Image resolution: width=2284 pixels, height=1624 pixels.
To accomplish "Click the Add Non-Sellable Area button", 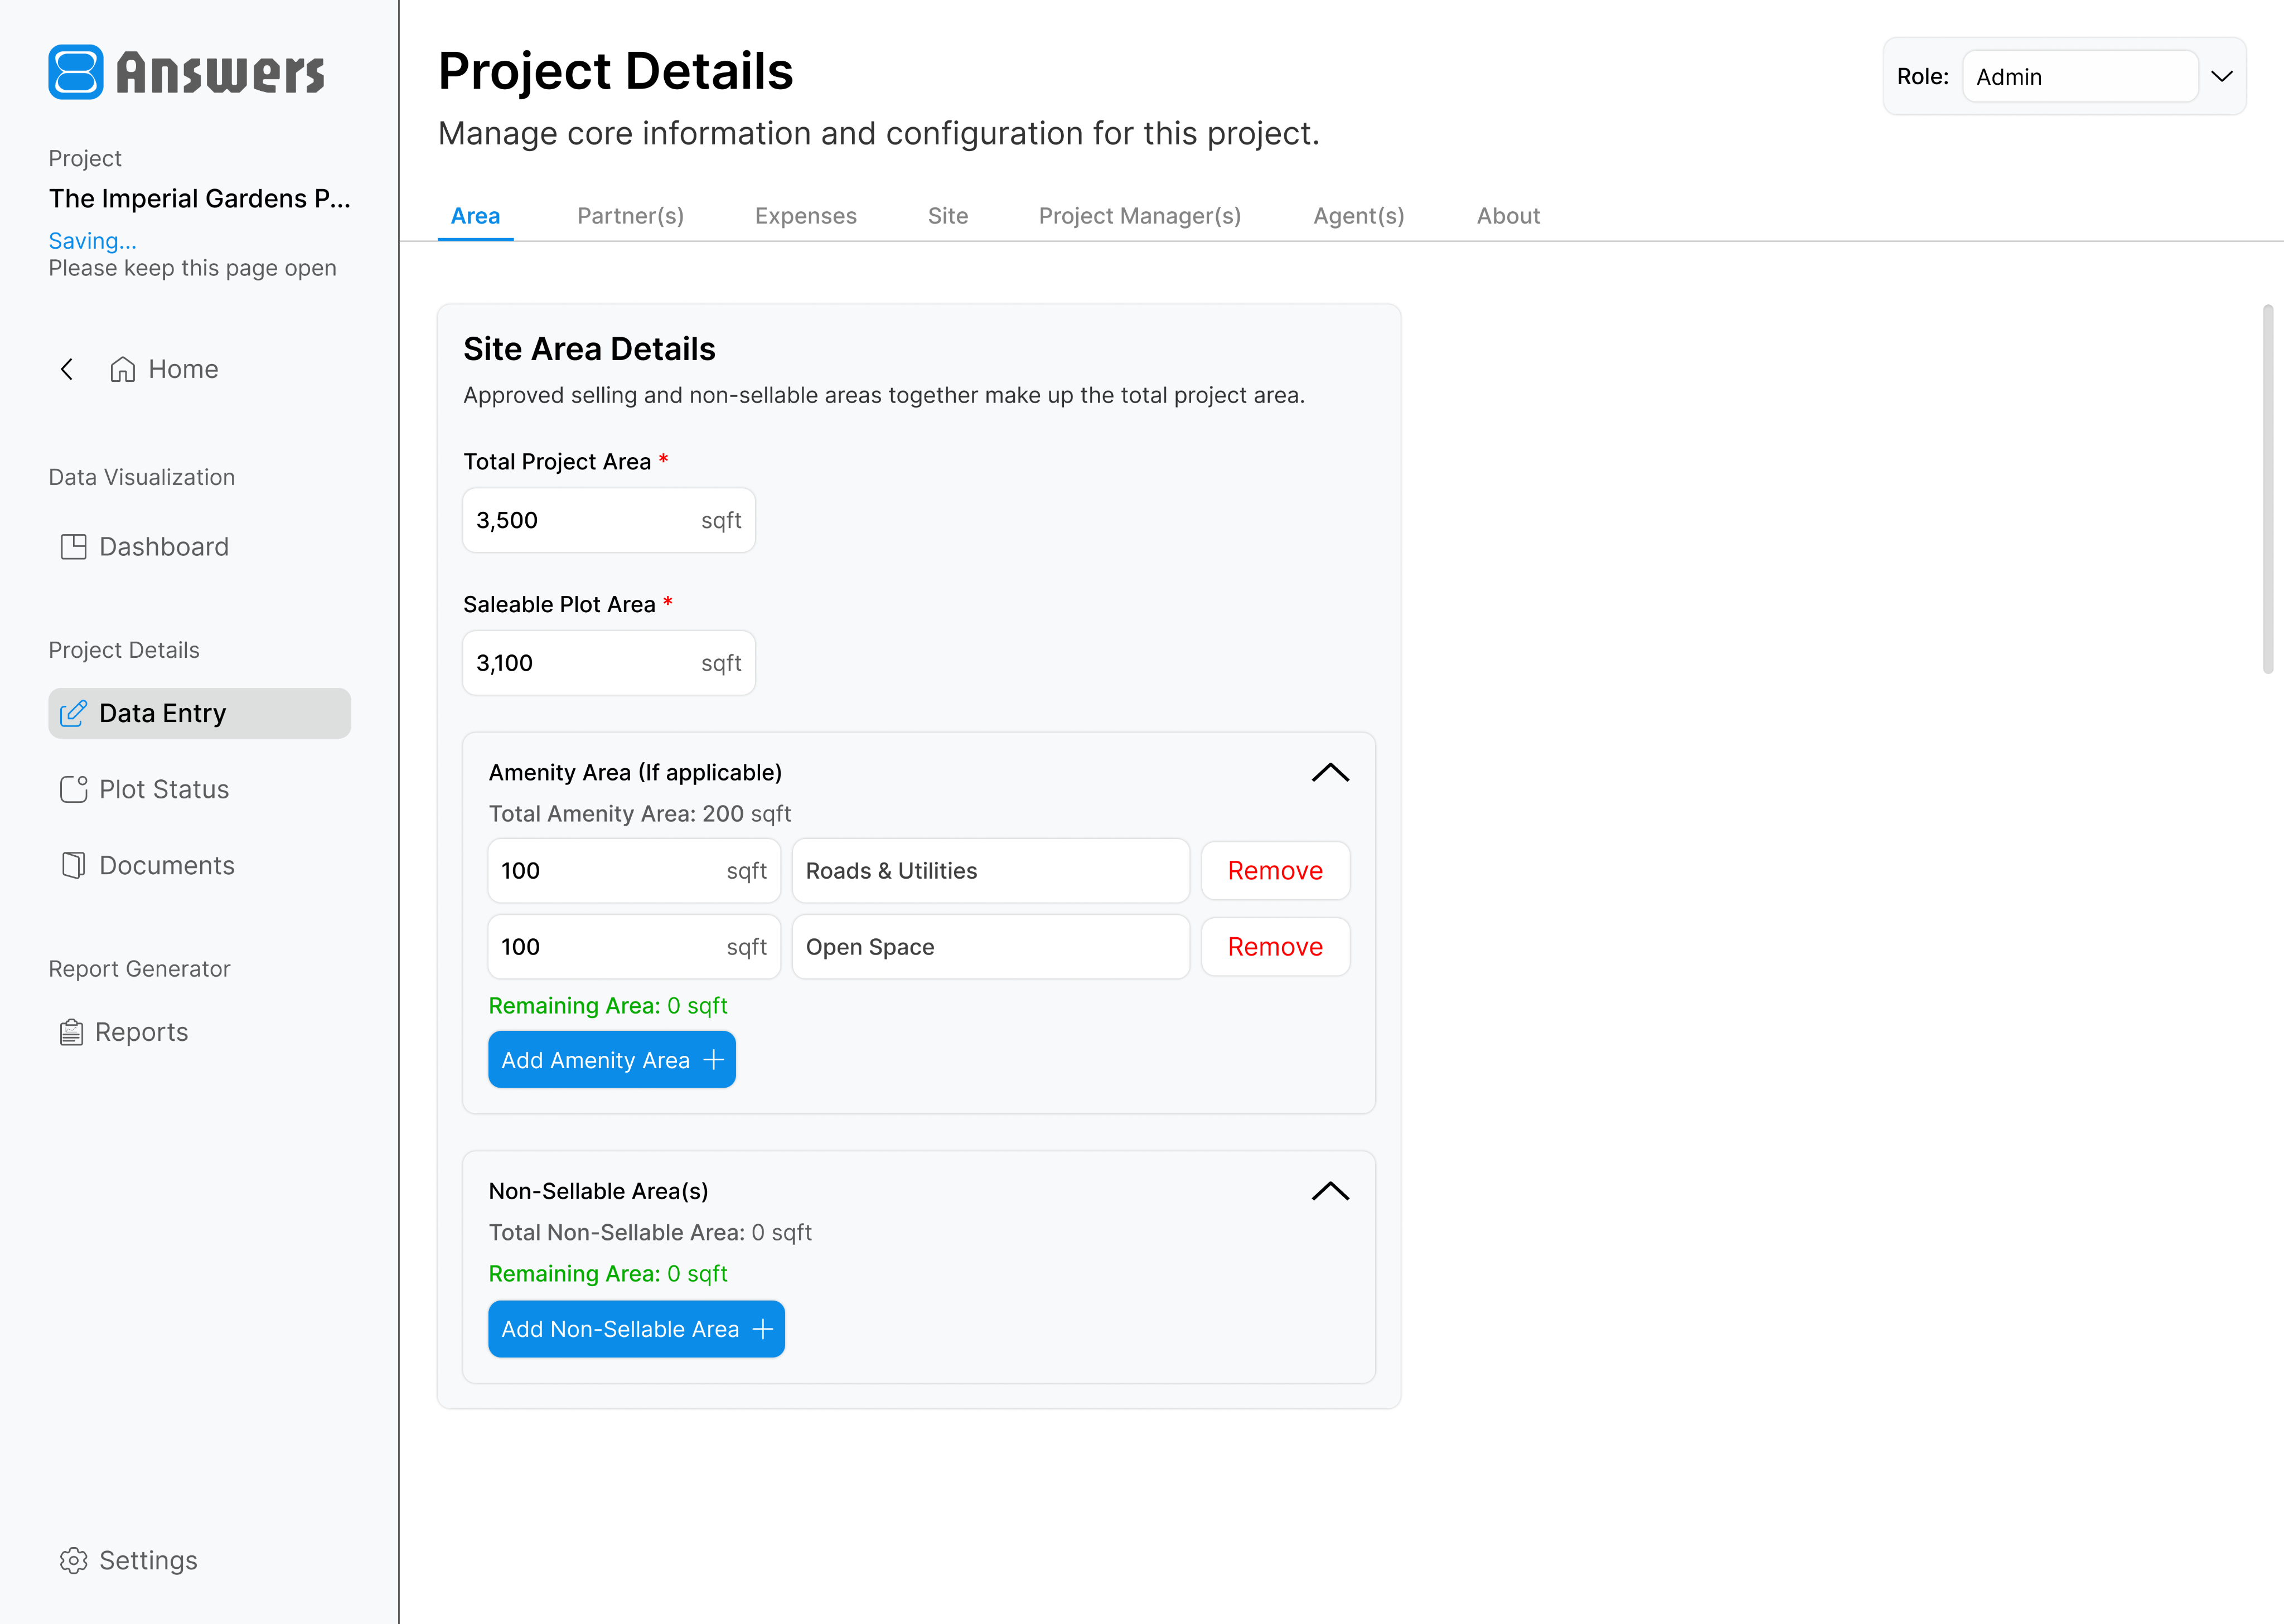I will click(637, 1329).
